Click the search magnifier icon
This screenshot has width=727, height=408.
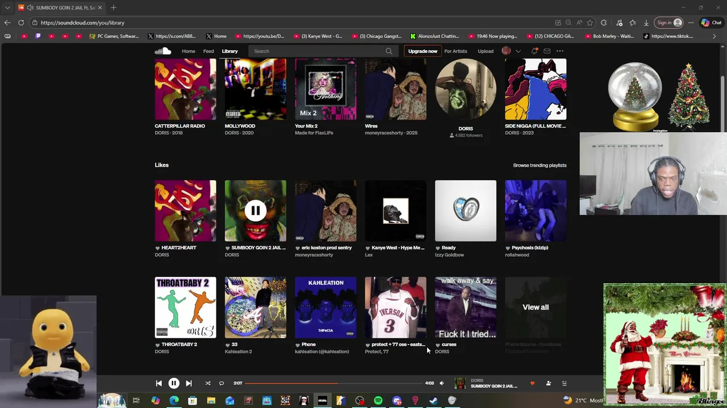pos(389,51)
